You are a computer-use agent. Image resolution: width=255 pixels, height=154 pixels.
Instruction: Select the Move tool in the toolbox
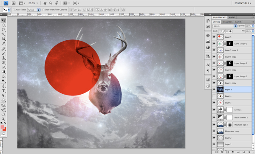[3, 20]
